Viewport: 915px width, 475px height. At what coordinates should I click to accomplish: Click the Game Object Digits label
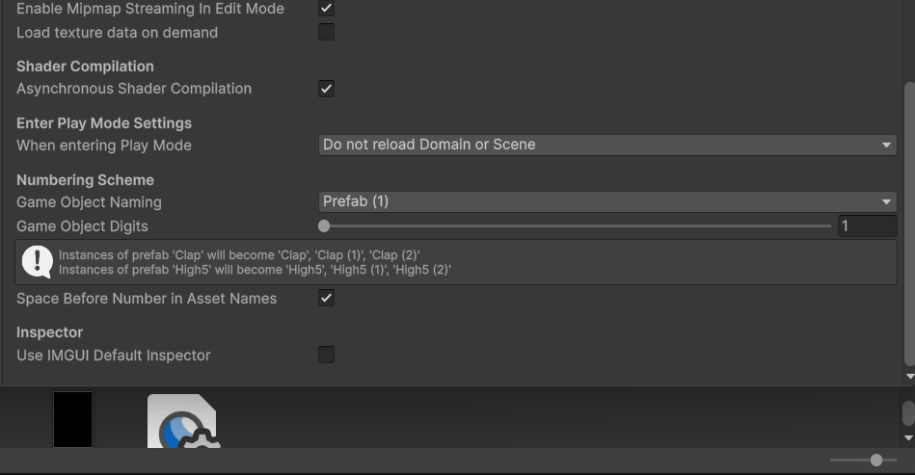tap(82, 226)
